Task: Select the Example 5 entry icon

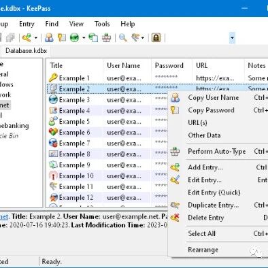Action: 53,121
